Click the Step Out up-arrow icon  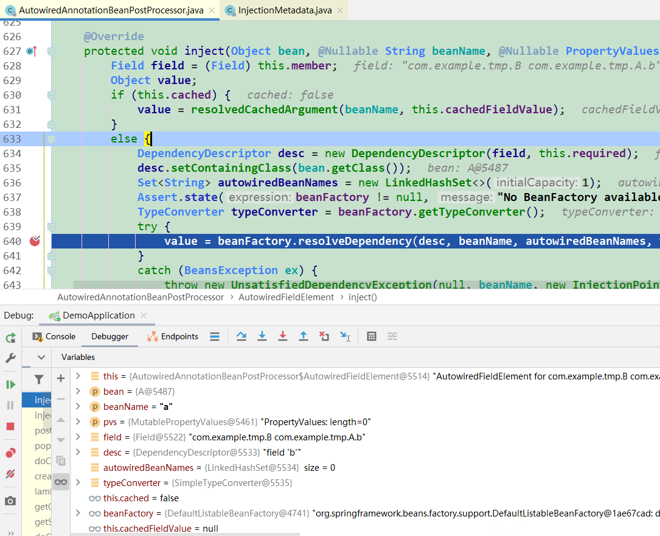303,336
